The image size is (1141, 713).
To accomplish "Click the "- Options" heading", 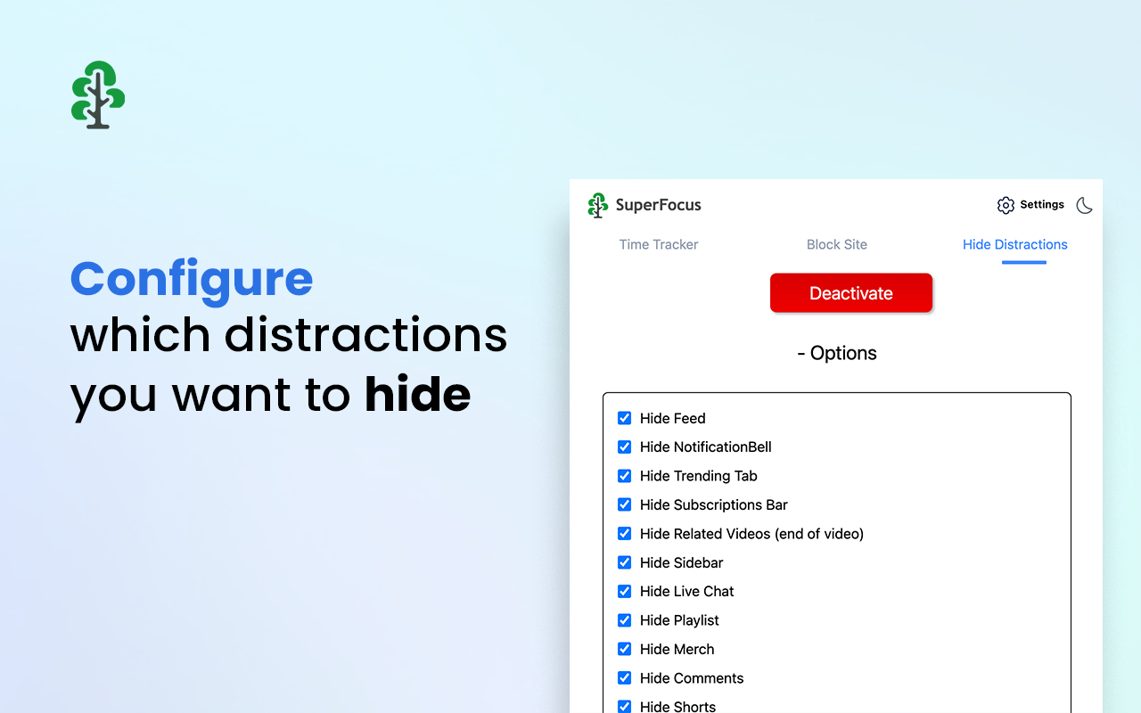I will tap(837, 353).
